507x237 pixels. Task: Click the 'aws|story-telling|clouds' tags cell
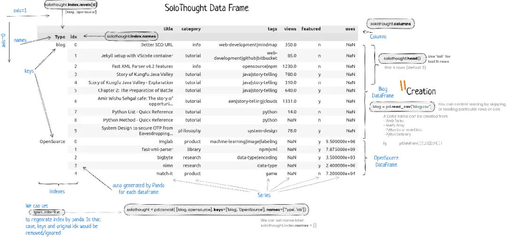253,101
